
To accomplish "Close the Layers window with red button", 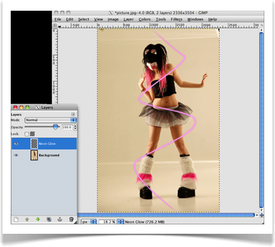I will [x=15, y=107].
